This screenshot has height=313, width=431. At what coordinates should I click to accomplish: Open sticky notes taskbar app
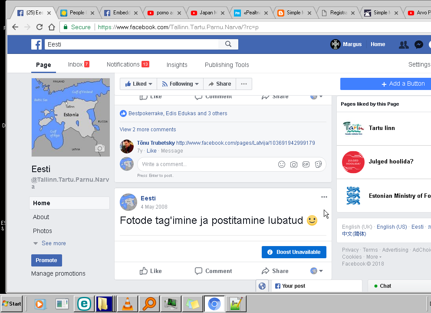coord(192,304)
